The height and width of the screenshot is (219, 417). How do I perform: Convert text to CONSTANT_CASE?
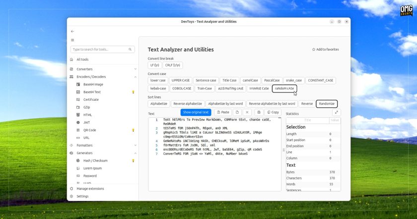click(321, 80)
